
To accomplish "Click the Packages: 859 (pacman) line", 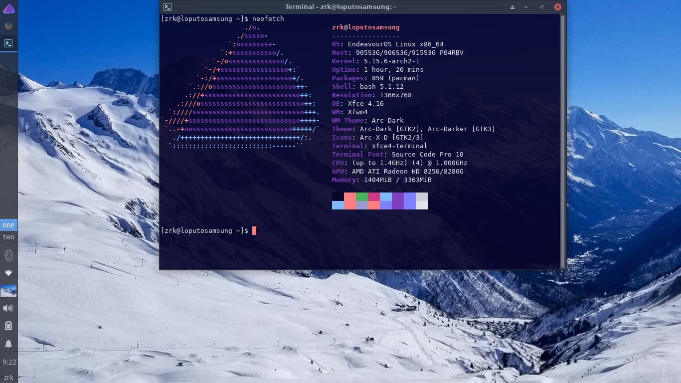I will 376,78.
